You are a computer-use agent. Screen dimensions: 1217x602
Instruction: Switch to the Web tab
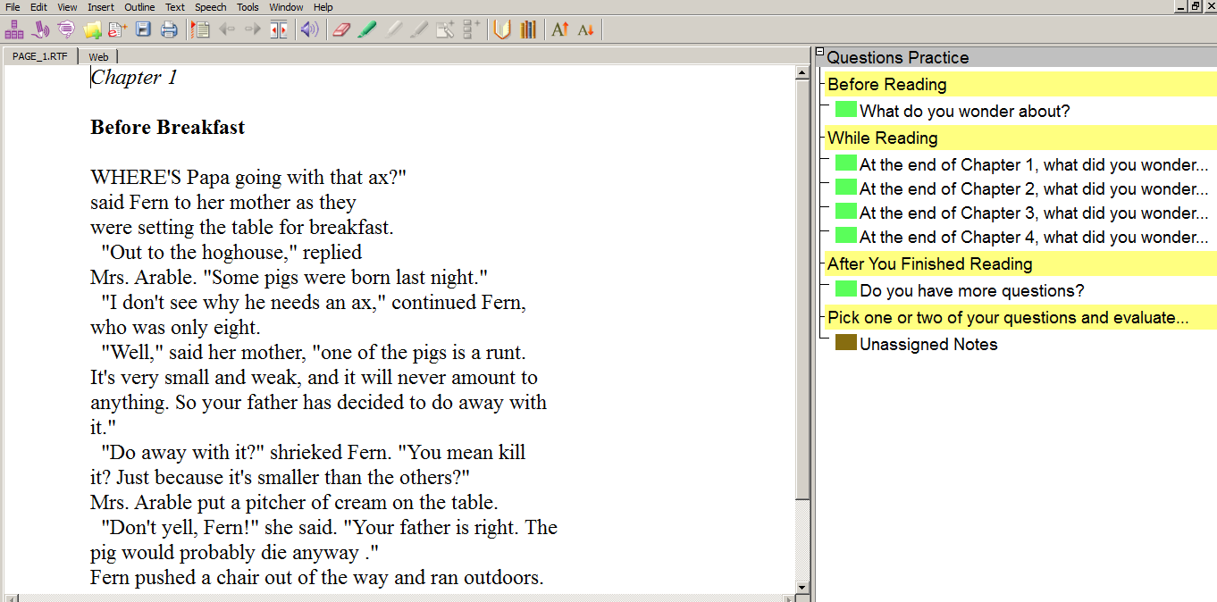tap(98, 56)
